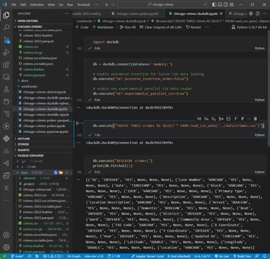This screenshot has height=259, width=270.
Task: Open run options chevron beside cell run button
Action: 82,123
